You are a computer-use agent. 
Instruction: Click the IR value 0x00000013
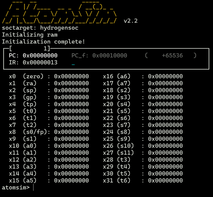[x=40, y=62]
